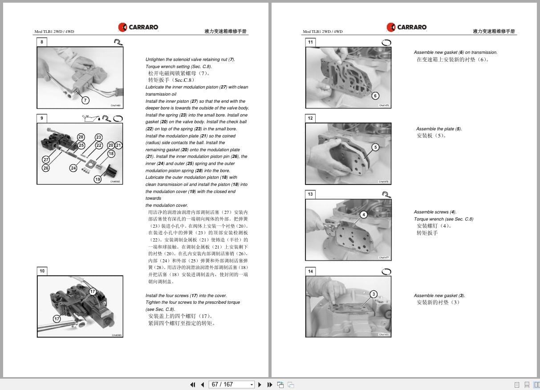Click the gasket ring symbol above figure 14
The image size is (540, 390).
tap(386, 271)
